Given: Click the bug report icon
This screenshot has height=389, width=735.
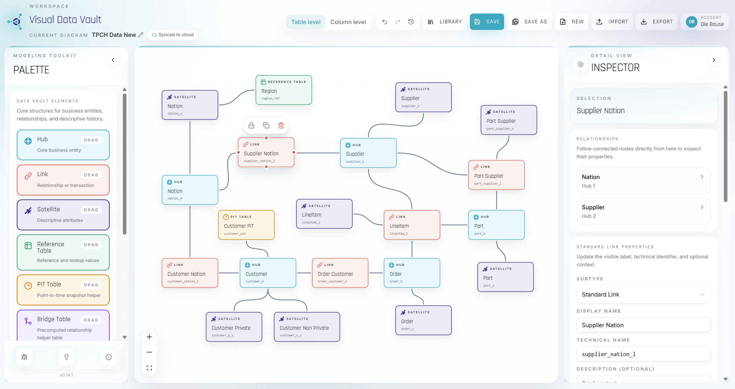Looking at the screenshot, I should 24,357.
